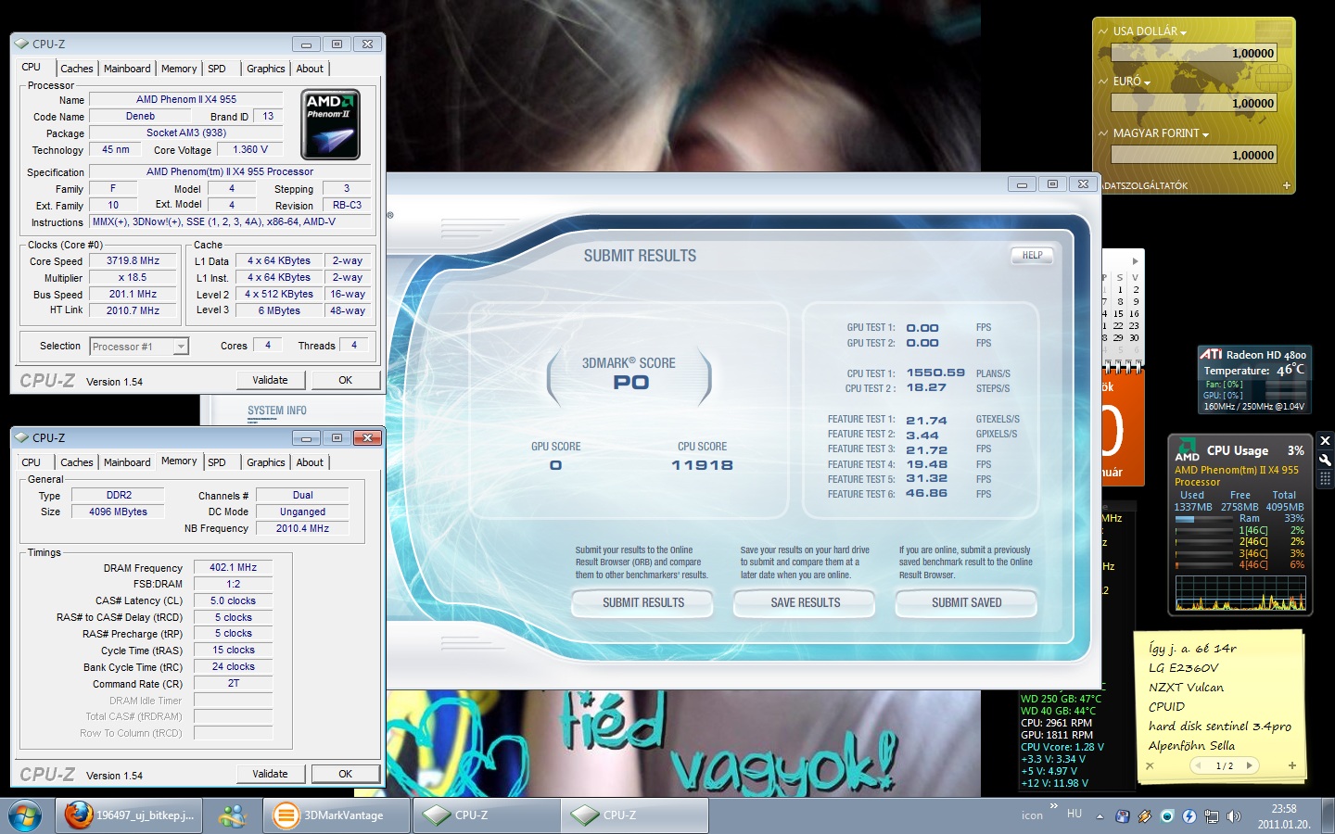Open the HU input language selector
Image resolution: width=1335 pixels, height=834 pixels.
pos(1074,814)
